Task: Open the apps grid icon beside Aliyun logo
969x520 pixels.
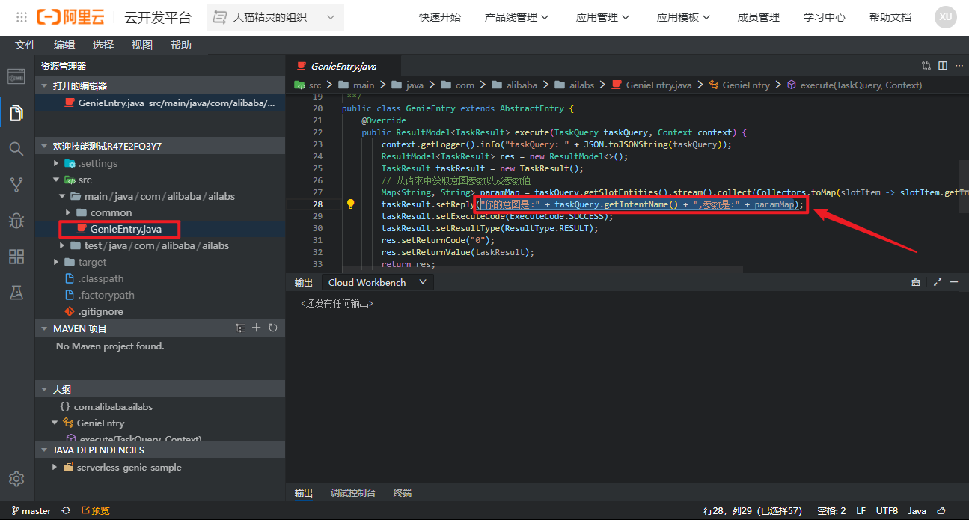Action: pos(22,16)
